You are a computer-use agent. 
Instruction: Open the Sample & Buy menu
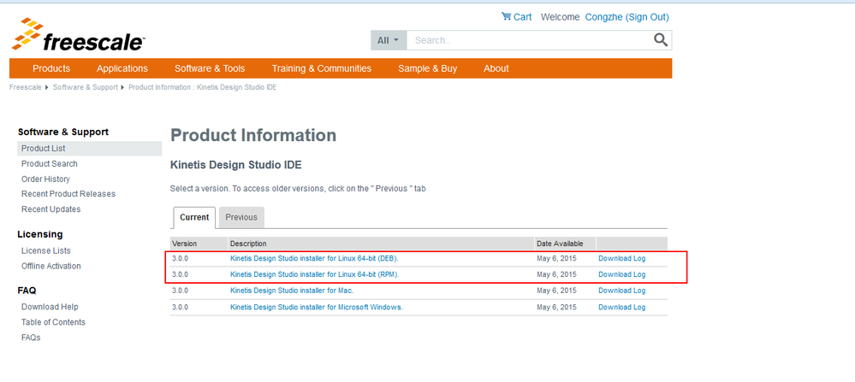(x=428, y=68)
